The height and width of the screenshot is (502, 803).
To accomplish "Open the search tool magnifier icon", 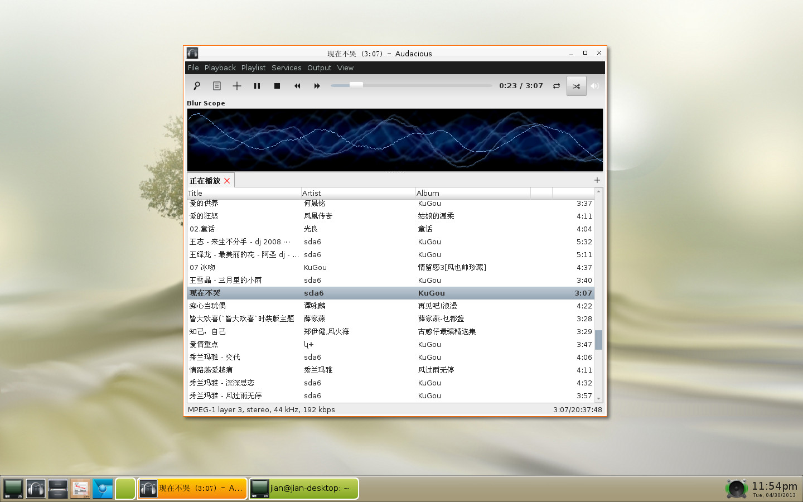I will click(197, 86).
